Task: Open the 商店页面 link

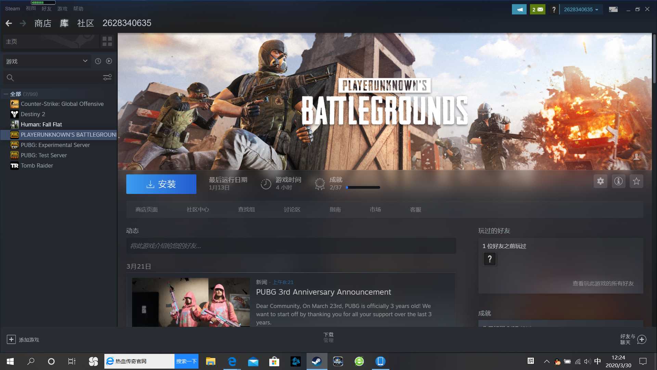Action: (x=146, y=209)
